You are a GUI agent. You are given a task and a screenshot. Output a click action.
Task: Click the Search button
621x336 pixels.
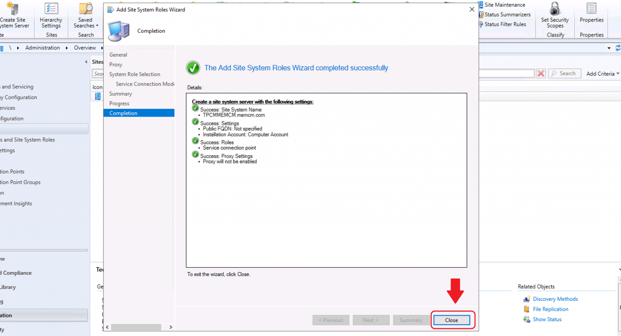pos(564,74)
